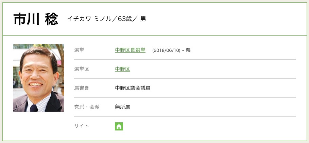Click the 肩書き row label
Image resolution: width=309 pixels, height=143 pixels.
coord(82,88)
